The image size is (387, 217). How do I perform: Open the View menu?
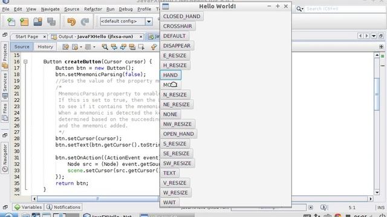coord(31,9)
